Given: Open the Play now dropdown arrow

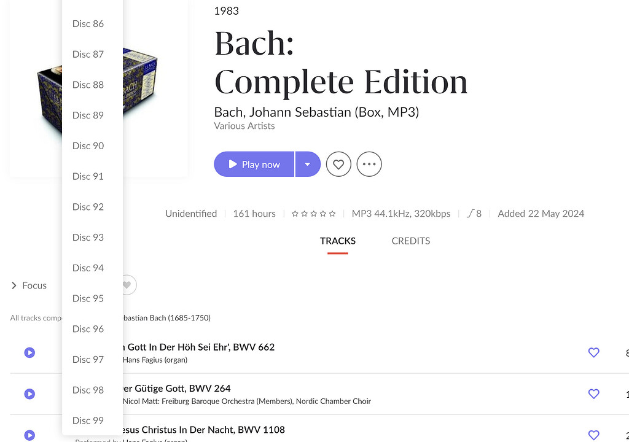Looking at the screenshot, I should point(308,164).
